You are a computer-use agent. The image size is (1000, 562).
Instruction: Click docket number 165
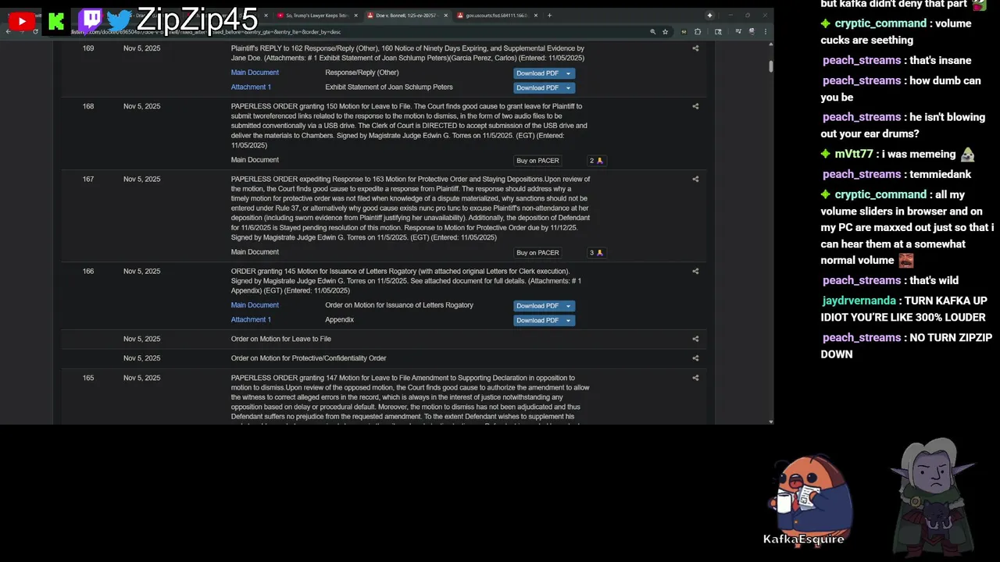tap(88, 378)
